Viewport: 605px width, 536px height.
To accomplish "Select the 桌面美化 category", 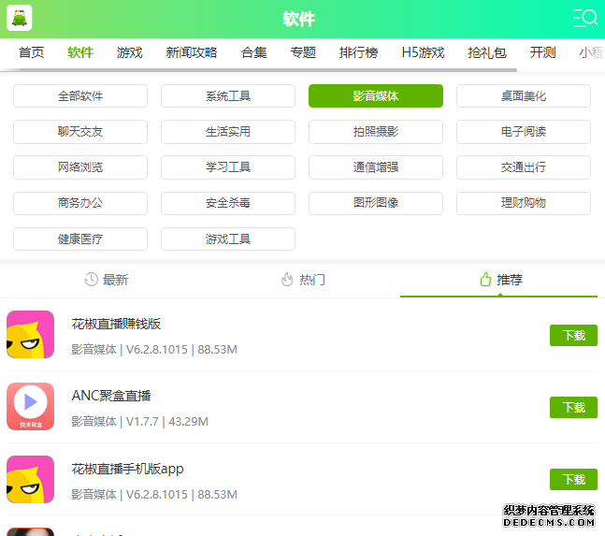I will coord(524,96).
